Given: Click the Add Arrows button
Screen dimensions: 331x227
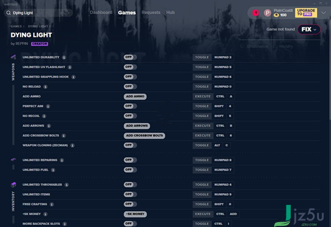Looking at the screenshot, I should pyautogui.click(x=137, y=126).
